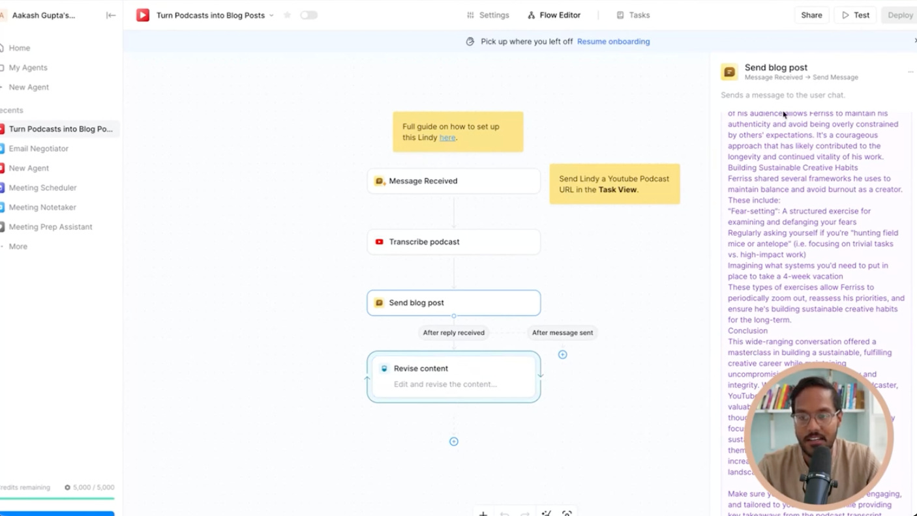The image size is (917, 516).
Task: Click the Test button
Action: (855, 15)
